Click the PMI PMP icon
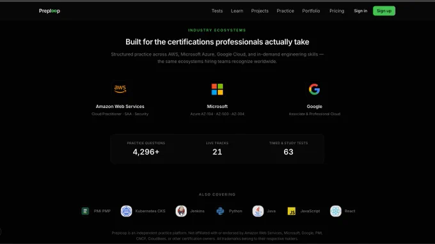 click(x=85, y=211)
